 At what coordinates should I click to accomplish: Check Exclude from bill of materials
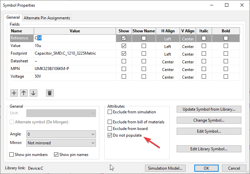click(110, 122)
